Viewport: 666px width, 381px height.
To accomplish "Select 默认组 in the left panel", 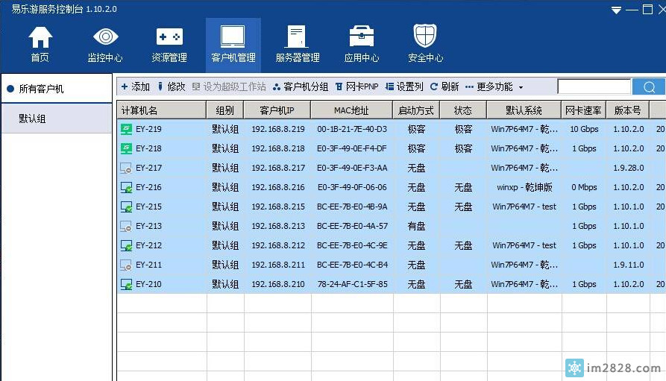I will click(33, 119).
